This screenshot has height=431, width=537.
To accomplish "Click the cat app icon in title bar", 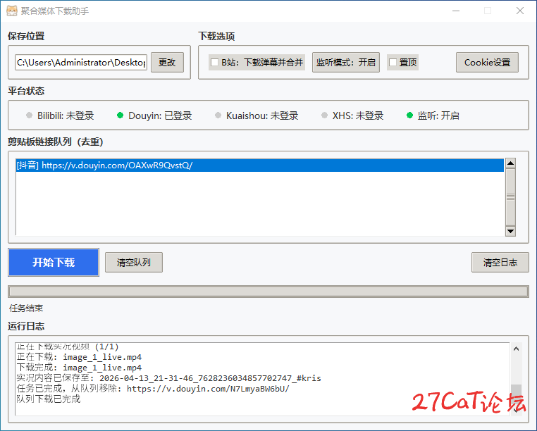I will 11,11.
